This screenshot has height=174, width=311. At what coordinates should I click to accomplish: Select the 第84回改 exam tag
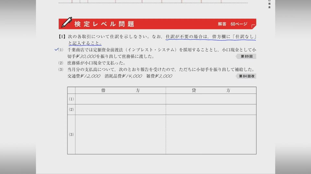pyautogui.click(x=246, y=76)
